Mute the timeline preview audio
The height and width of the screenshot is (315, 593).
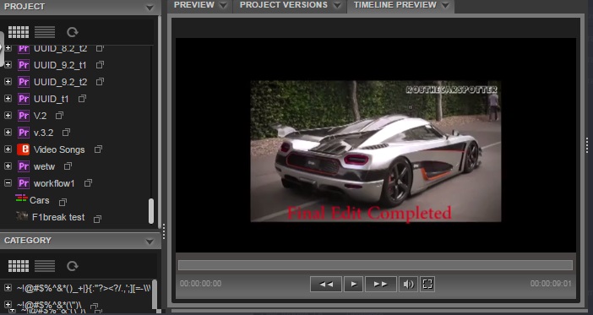[408, 284]
